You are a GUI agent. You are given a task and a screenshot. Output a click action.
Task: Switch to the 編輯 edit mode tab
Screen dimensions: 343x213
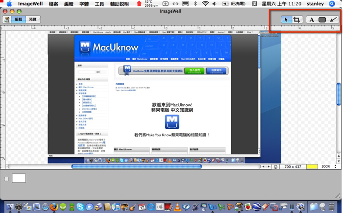point(19,20)
